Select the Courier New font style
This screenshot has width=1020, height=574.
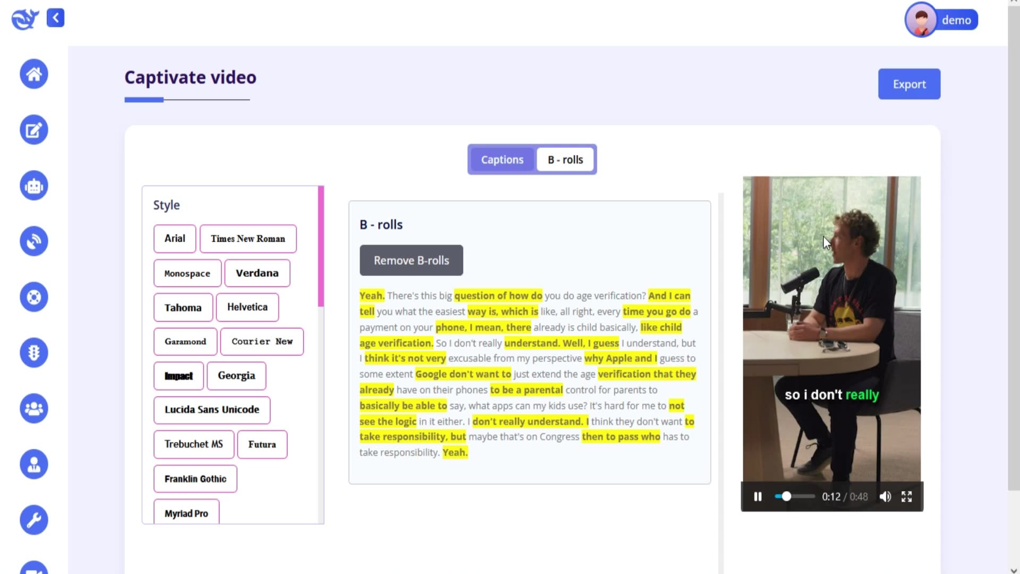tap(262, 341)
